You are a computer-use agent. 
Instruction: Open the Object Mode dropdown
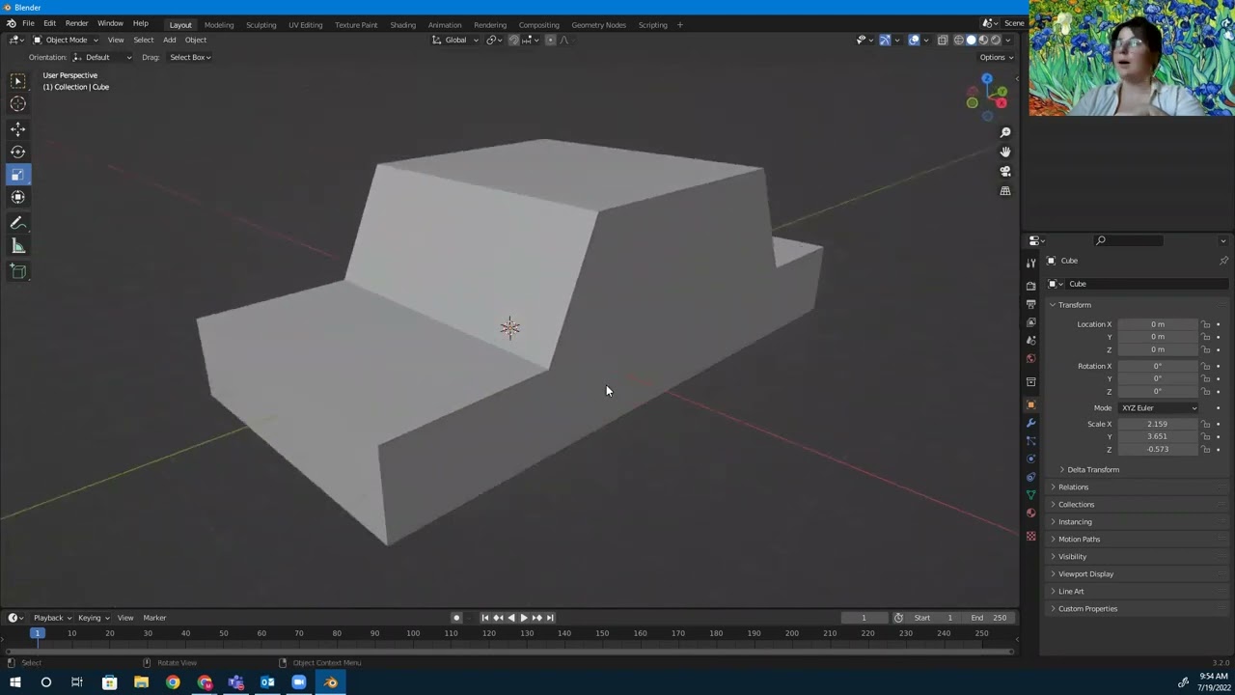66,40
